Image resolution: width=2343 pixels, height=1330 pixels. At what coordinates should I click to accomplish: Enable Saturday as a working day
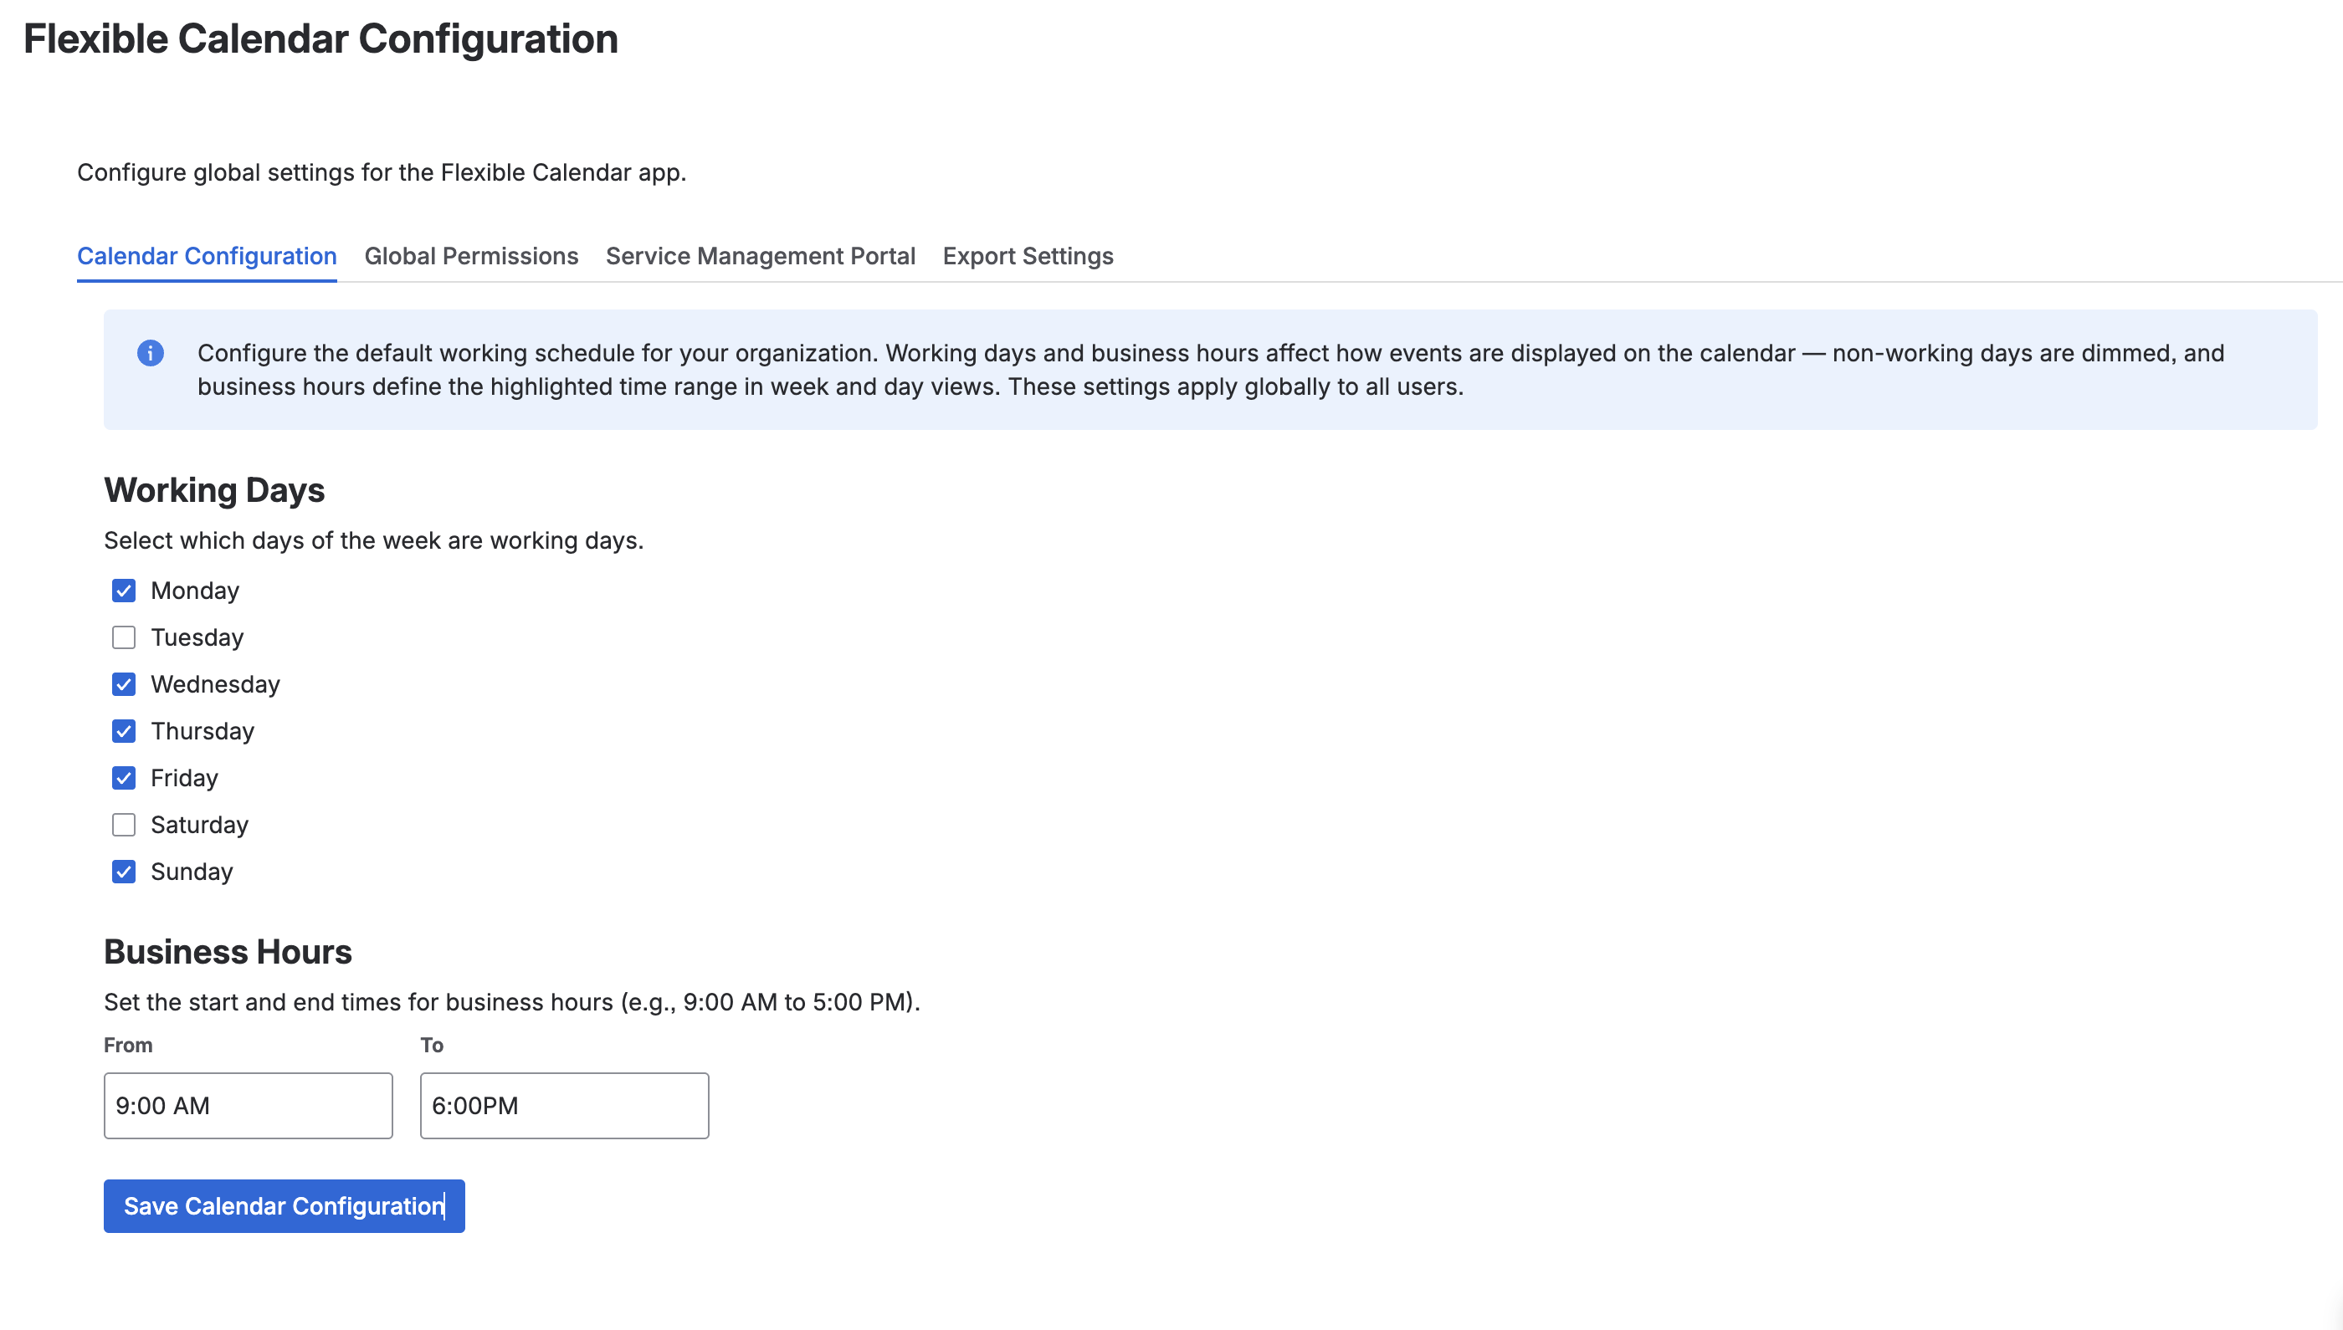coord(123,825)
